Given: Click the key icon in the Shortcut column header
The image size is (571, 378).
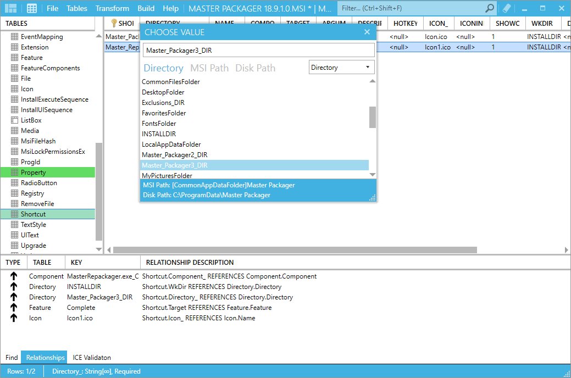Looking at the screenshot, I should tap(114, 23).
